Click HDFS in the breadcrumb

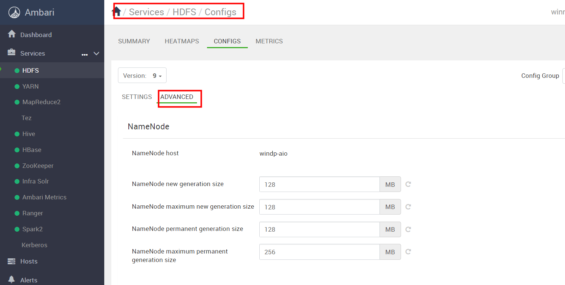pyautogui.click(x=184, y=12)
